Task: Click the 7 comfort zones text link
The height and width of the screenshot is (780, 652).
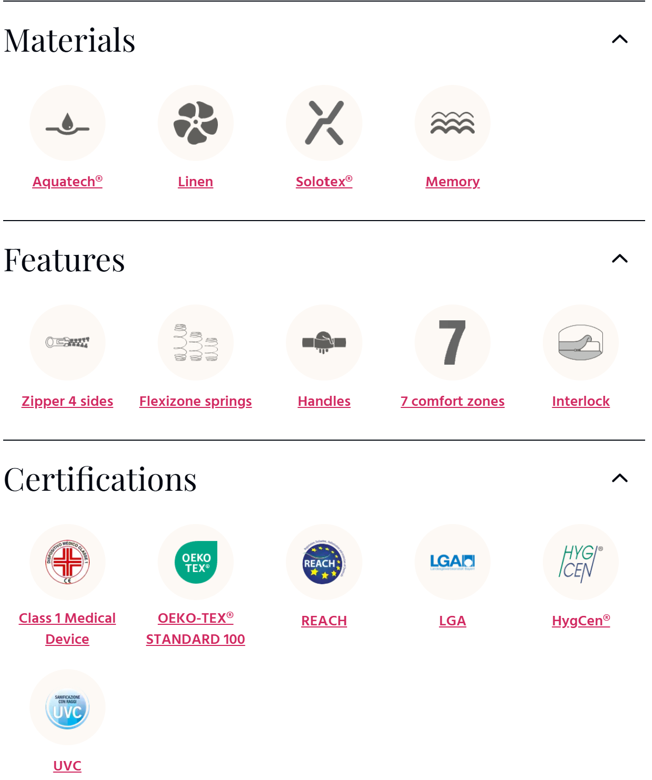Action: tap(453, 401)
